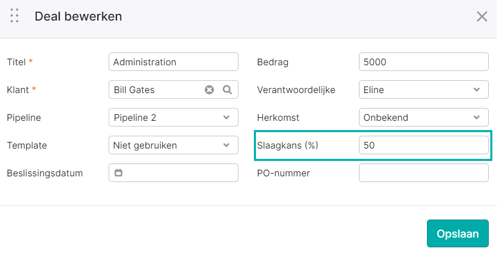Click the Klant field text Bill Gates
This screenshot has width=497, height=254.
click(x=134, y=90)
